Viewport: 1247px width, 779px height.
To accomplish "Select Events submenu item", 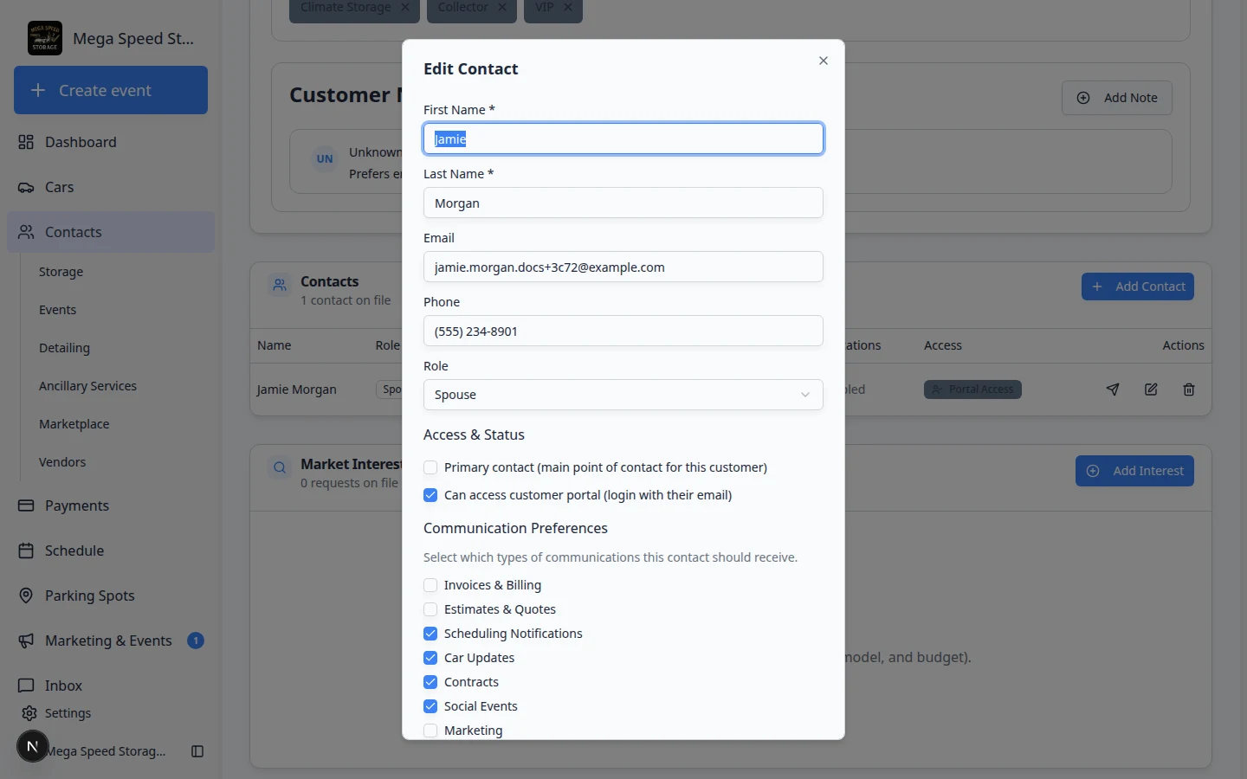I will pos(57,310).
